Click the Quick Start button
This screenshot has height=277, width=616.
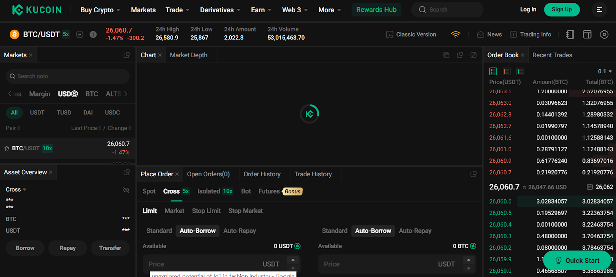(577, 260)
